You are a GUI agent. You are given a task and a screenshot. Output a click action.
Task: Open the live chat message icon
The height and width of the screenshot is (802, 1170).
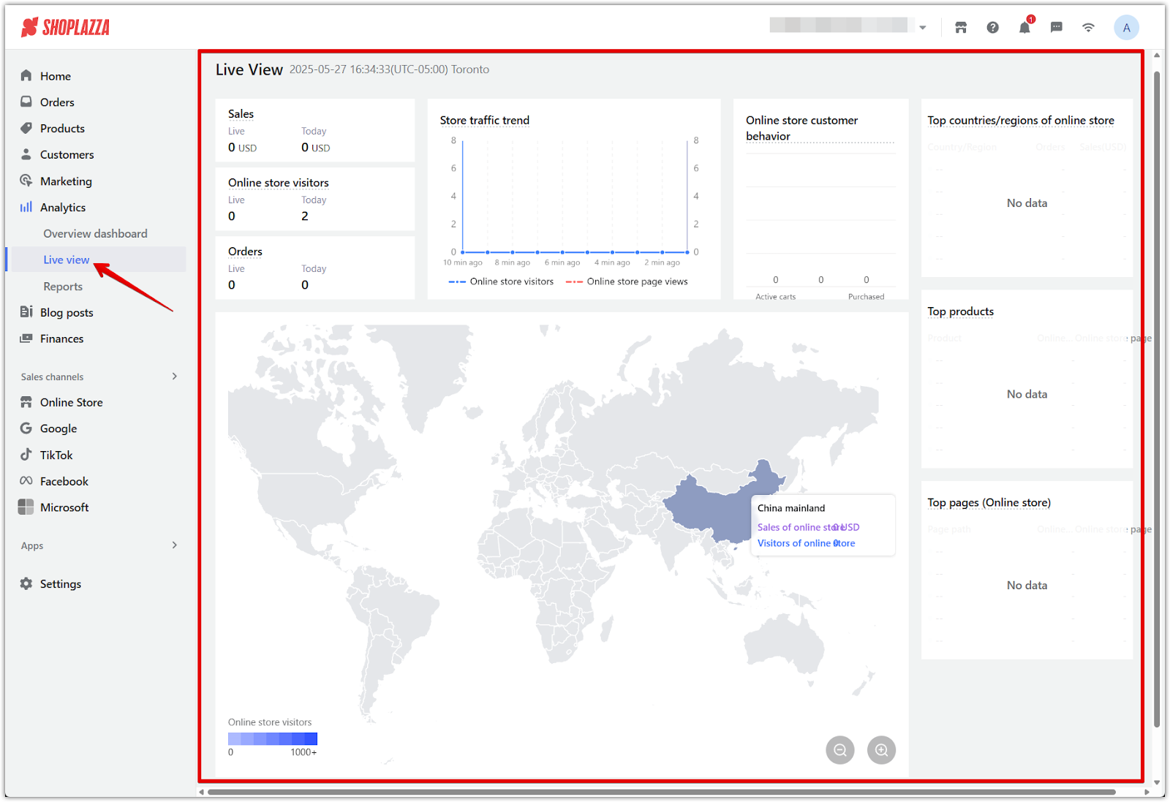point(1056,27)
